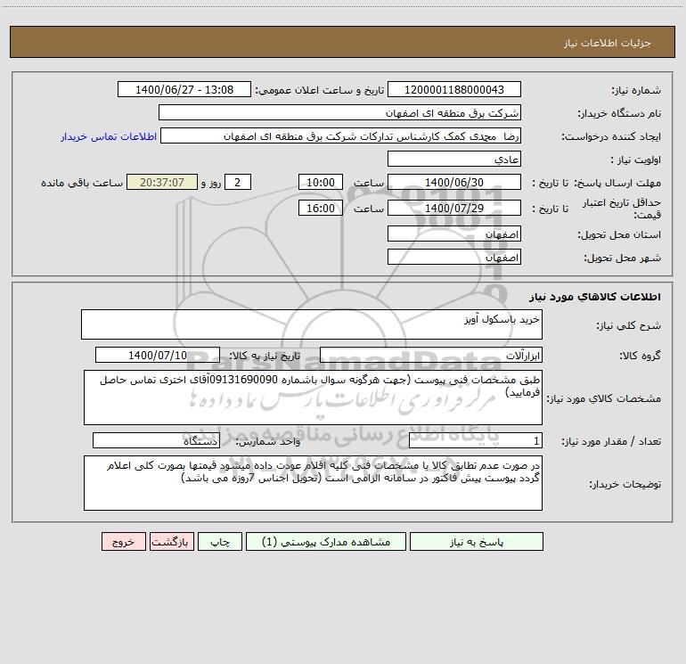
Task: Click quantity field showing 1
Action: (476, 441)
